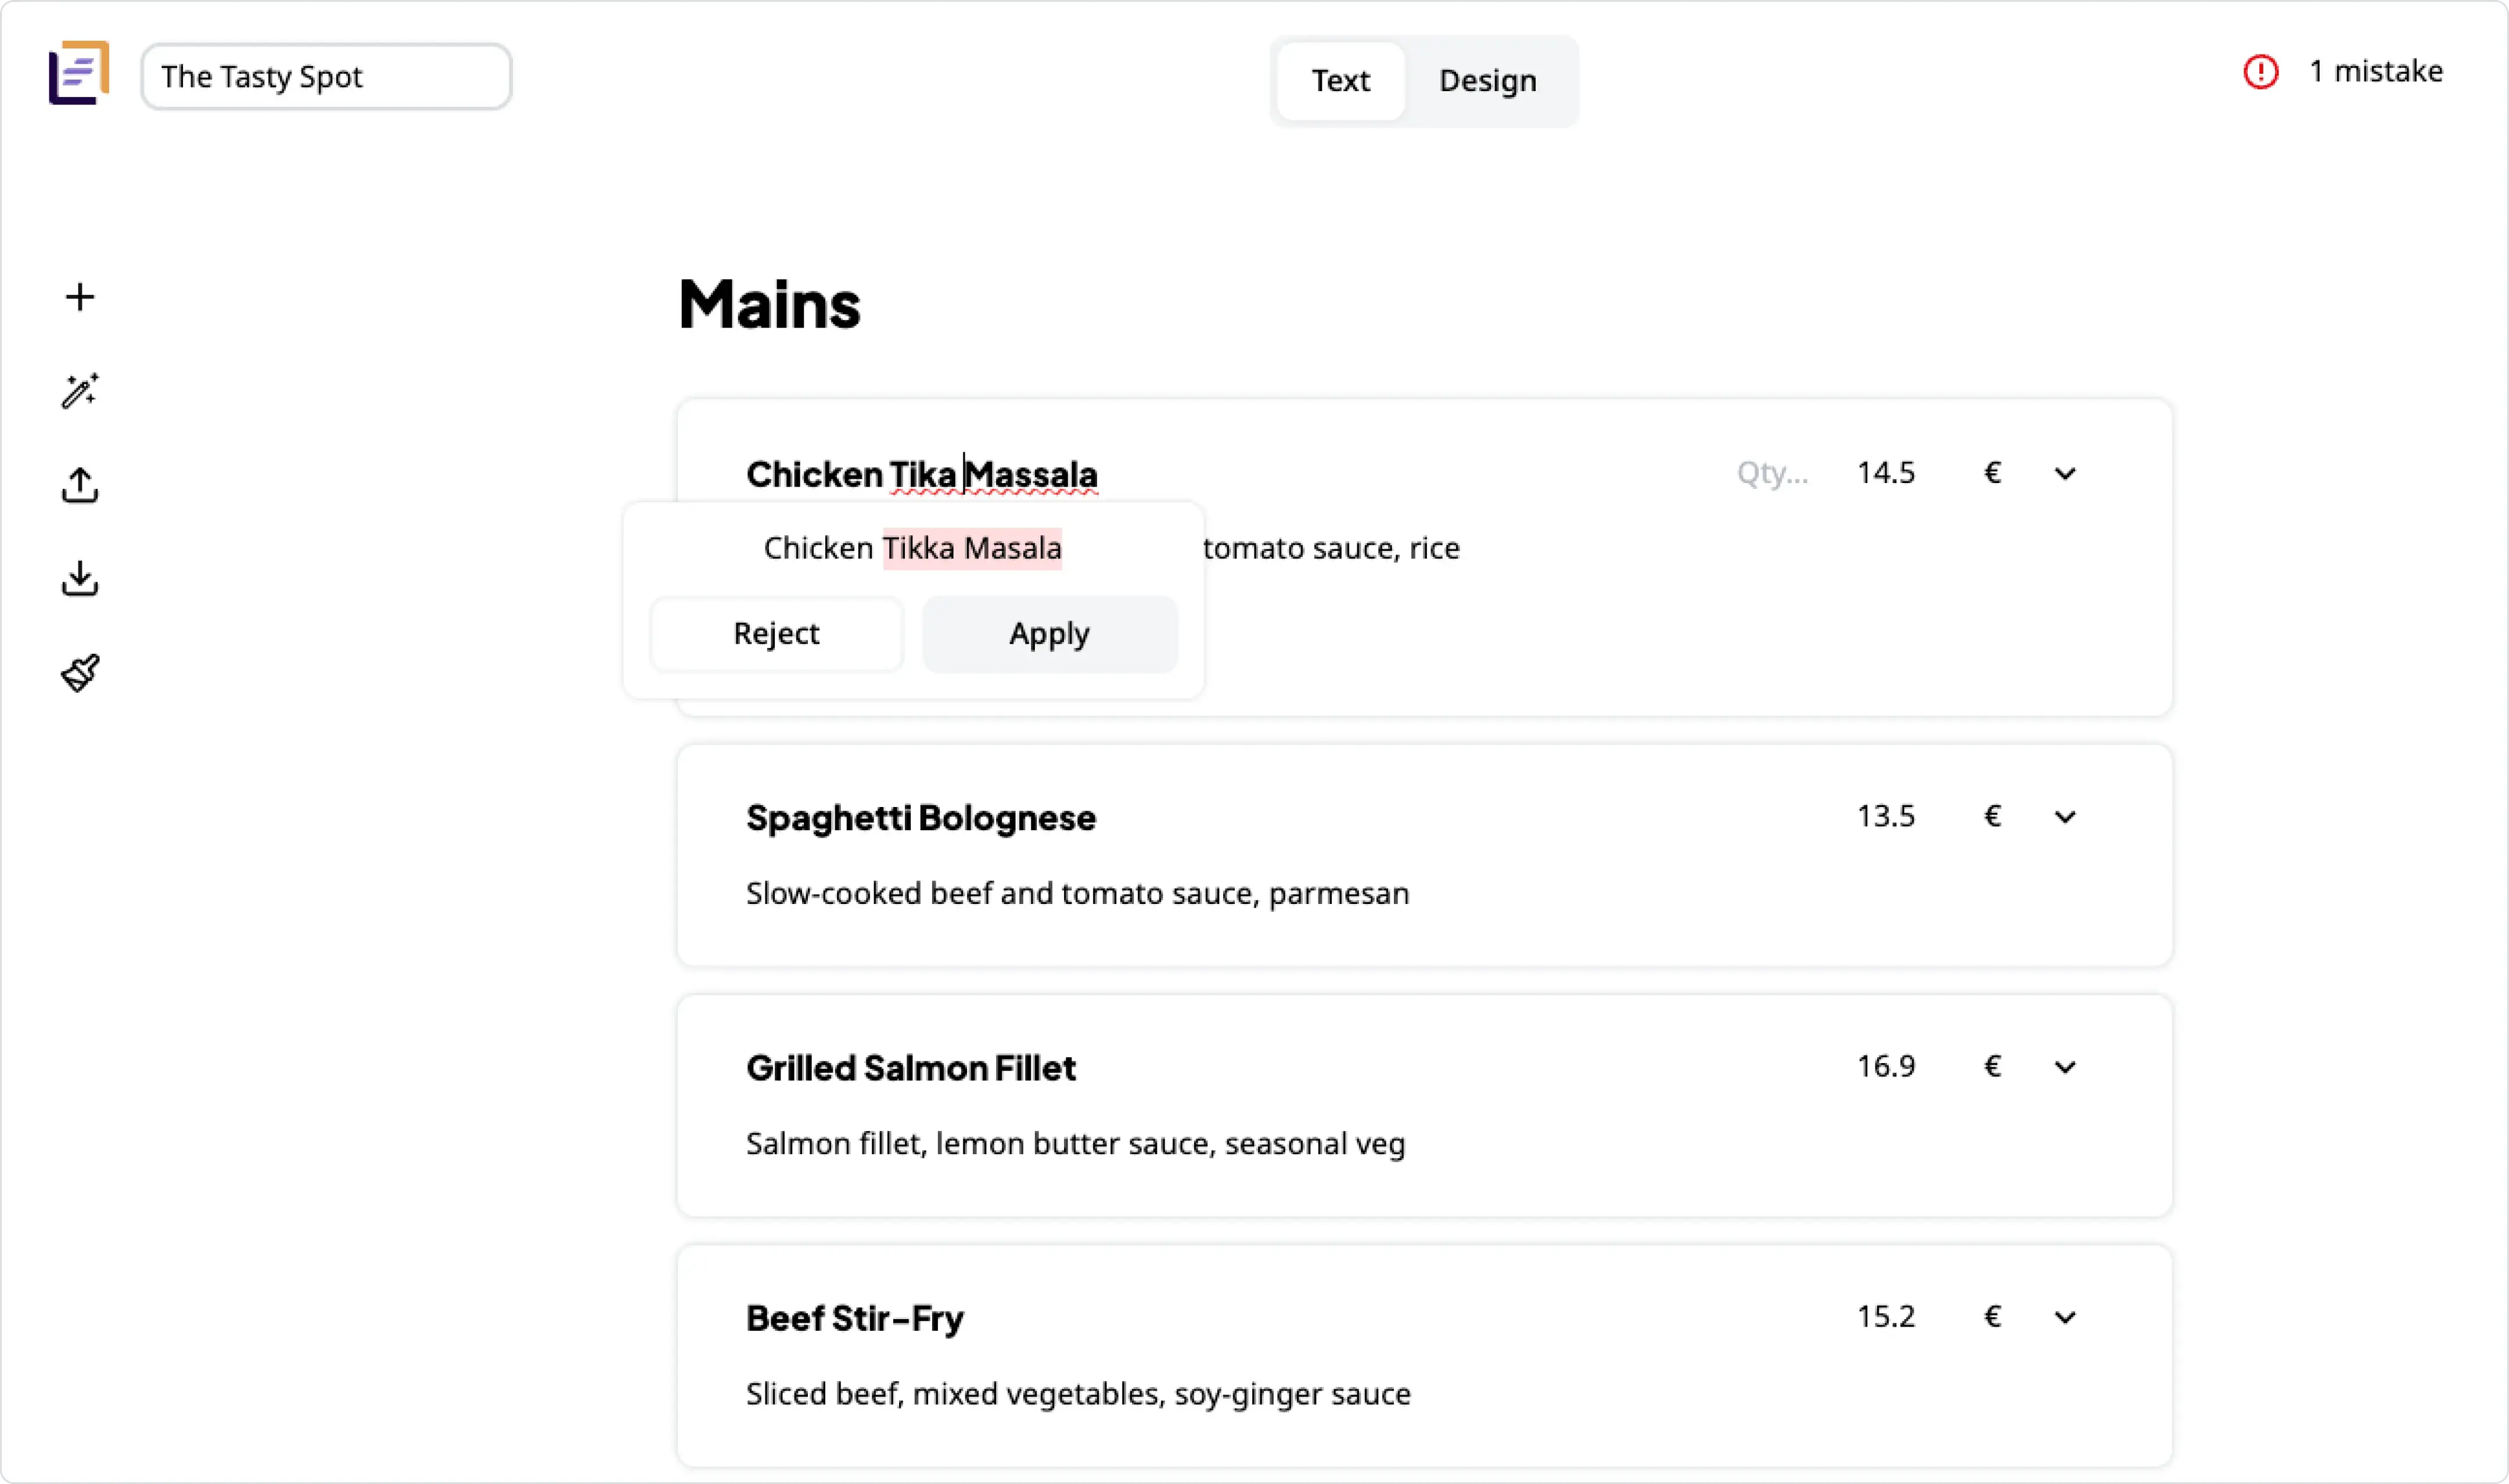Click the restaurant name field The Tasty Spot
Image resolution: width=2509 pixels, height=1484 pixels.
(x=326, y=77)
